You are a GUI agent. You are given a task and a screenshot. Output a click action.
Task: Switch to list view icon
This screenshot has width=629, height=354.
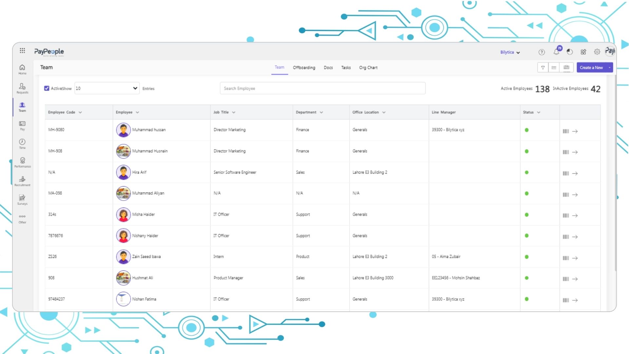[554, 68]
